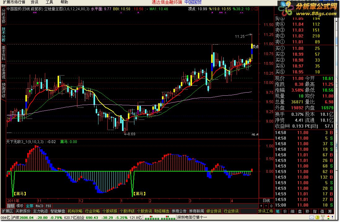Click the 扩展区 button
Image resolution: width=340 pixels, height=222 pixels.
point(7,211)
